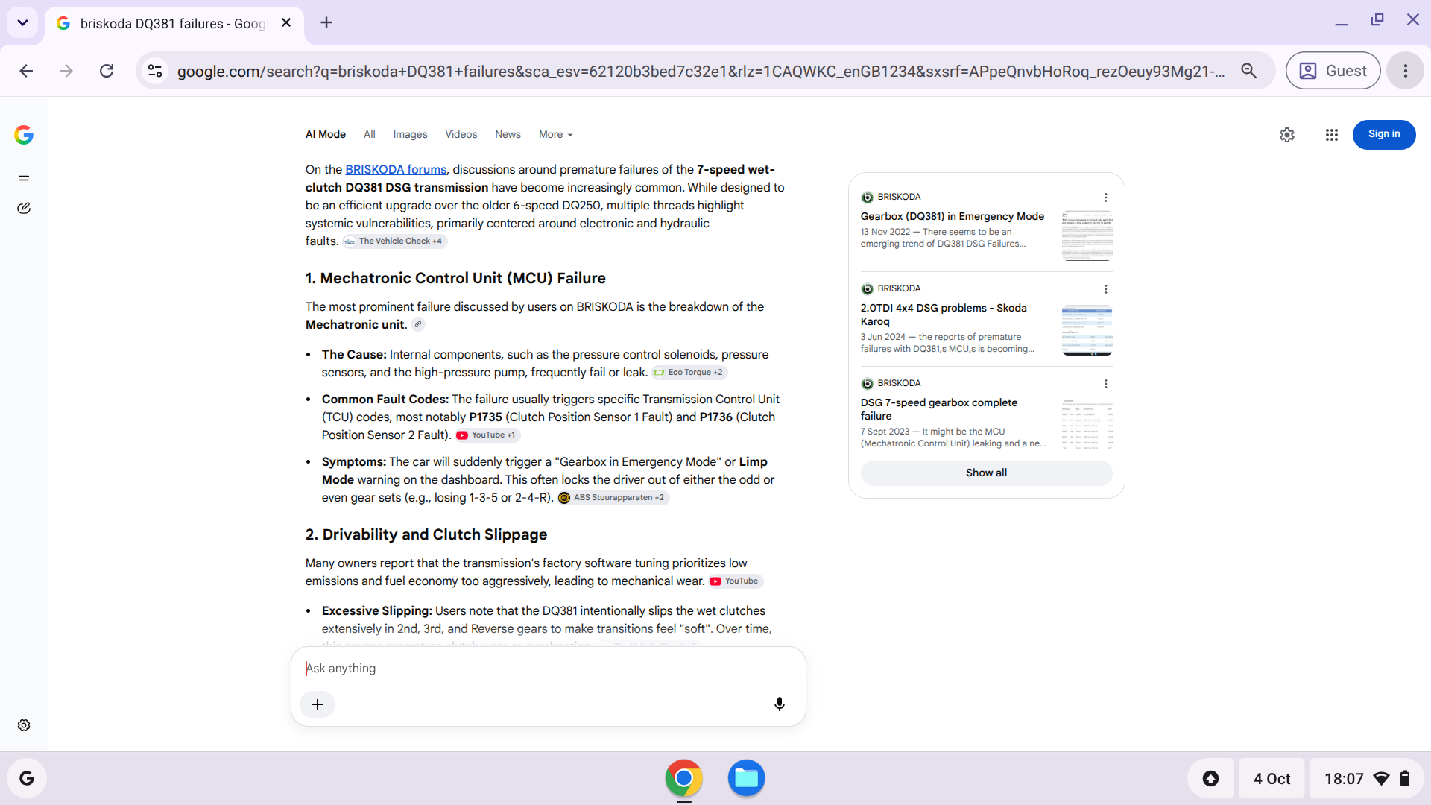Viewport: 1431px width, 805px height.
Task: Open options for Gearbox (DQ381) Emergency Mode result
Action: pyautogui.click(x=1106, y=198)
